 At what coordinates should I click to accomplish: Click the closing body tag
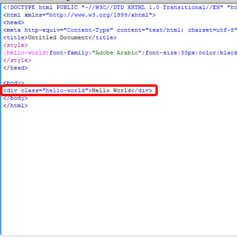point(16,98)
